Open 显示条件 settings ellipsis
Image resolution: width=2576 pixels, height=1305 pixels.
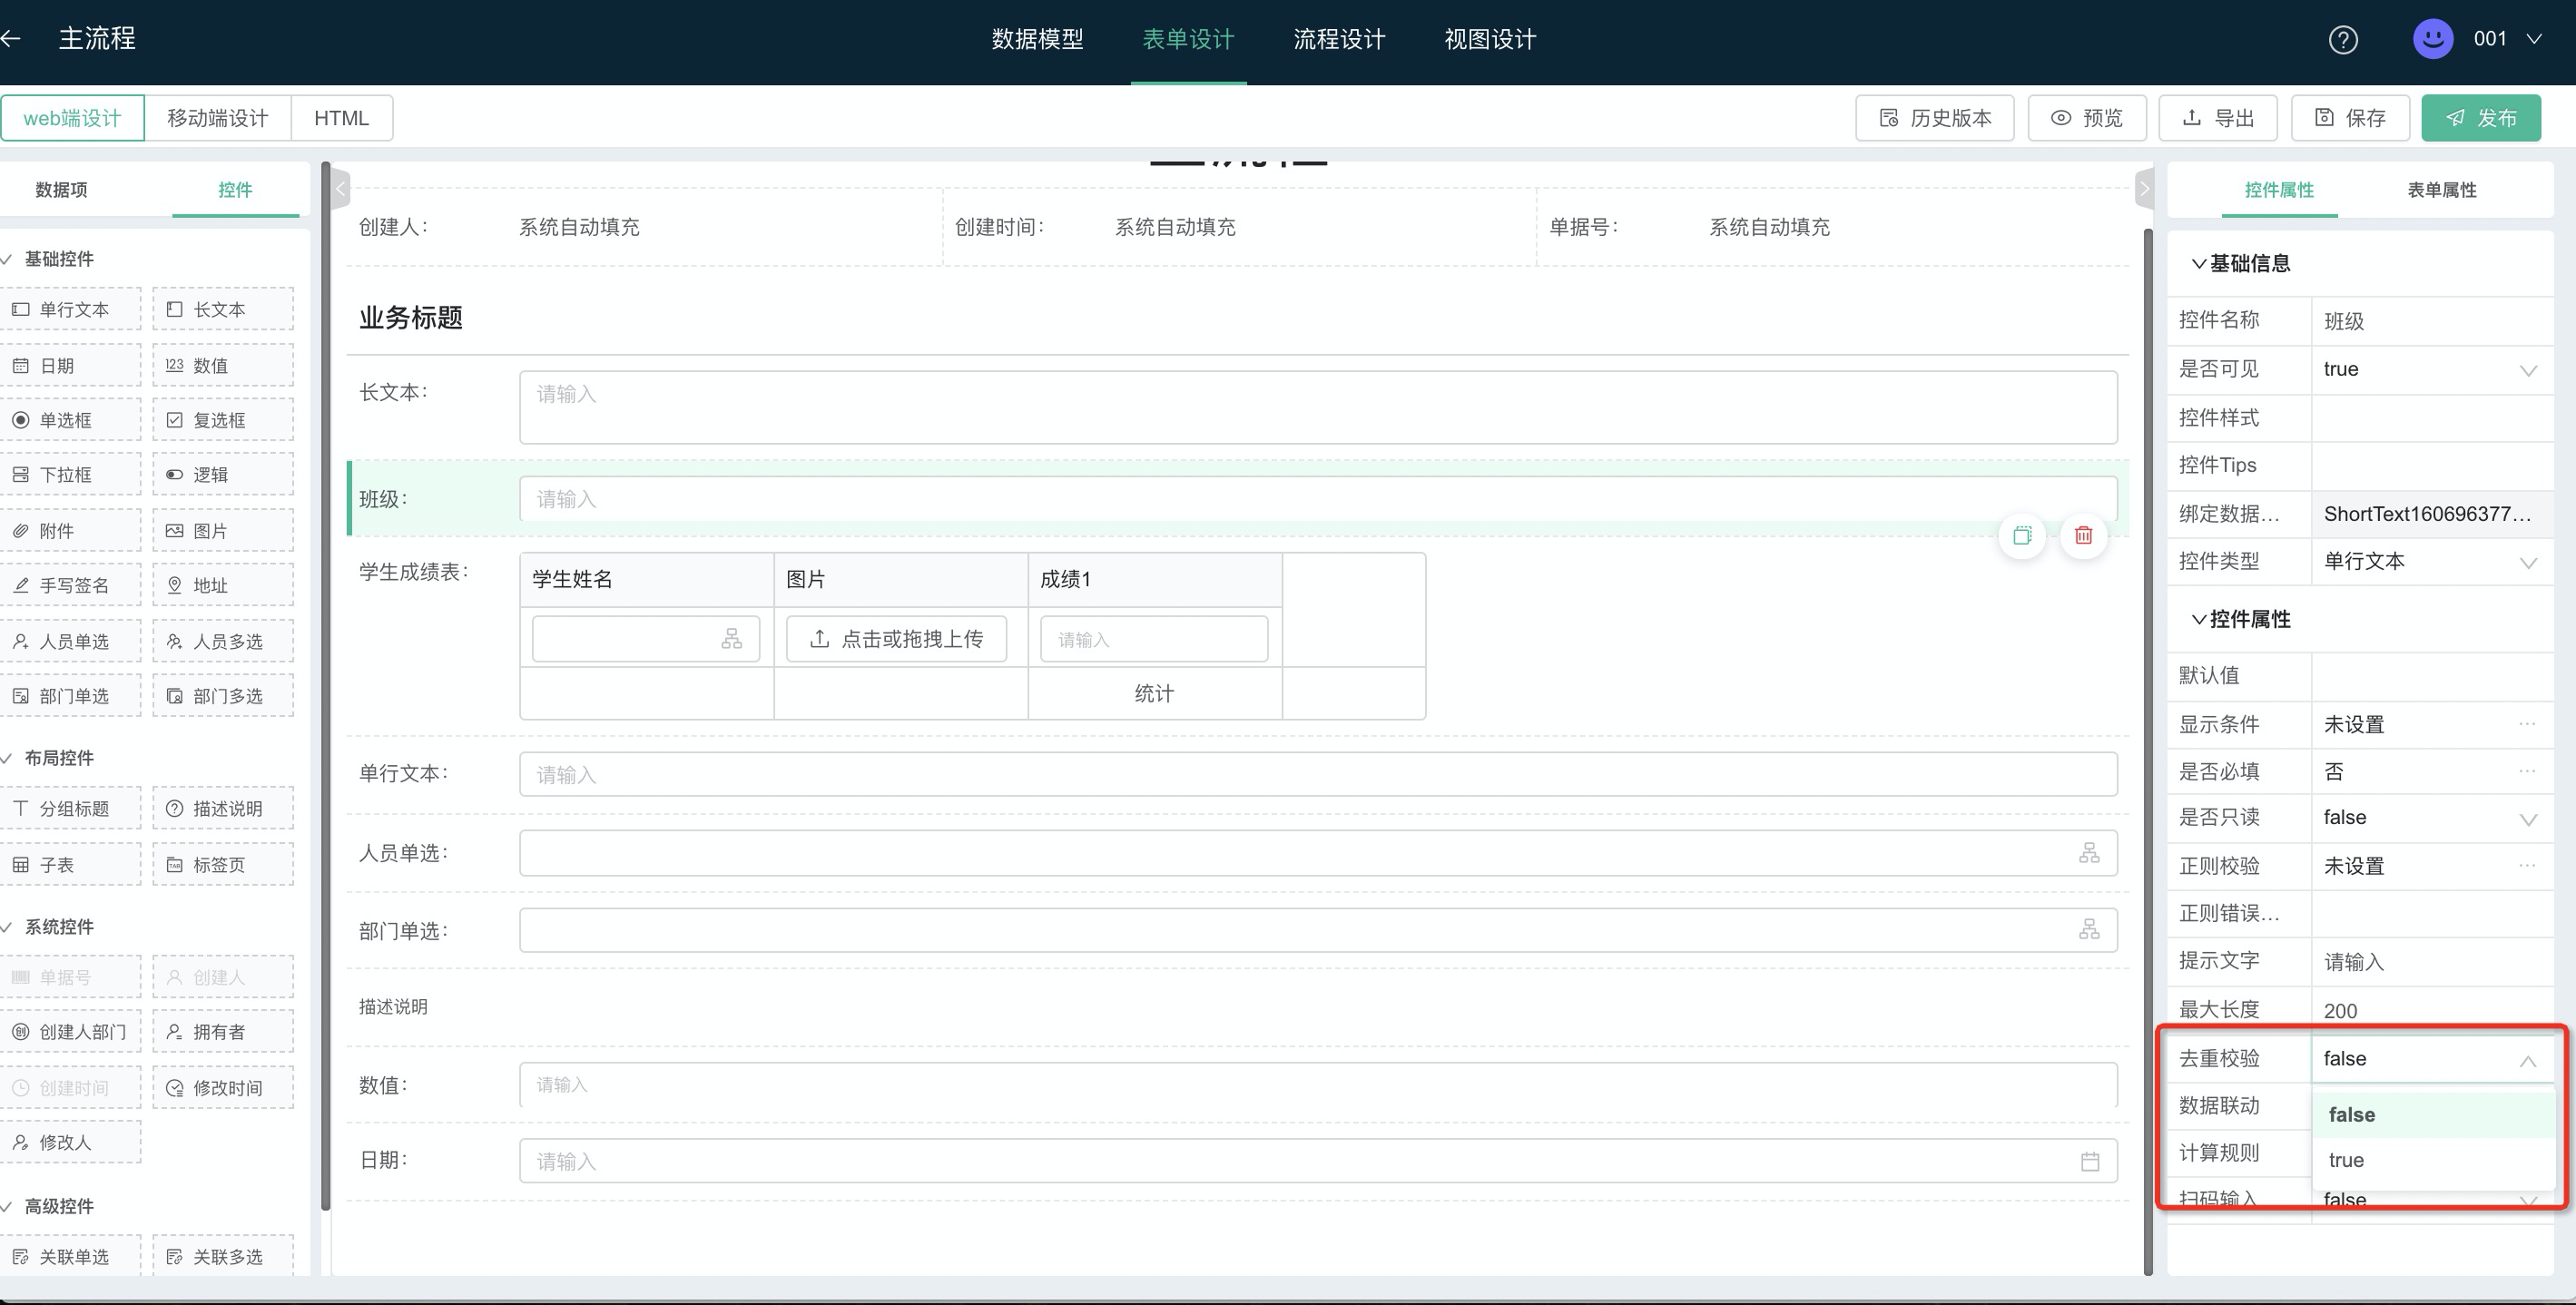coord(2527,723)
